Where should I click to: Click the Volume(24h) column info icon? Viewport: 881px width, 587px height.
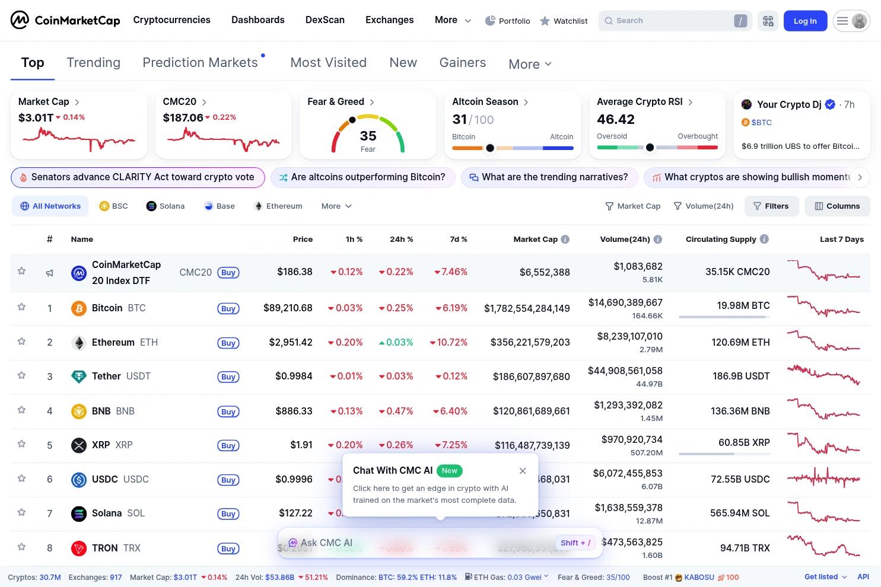pos(658,240)
